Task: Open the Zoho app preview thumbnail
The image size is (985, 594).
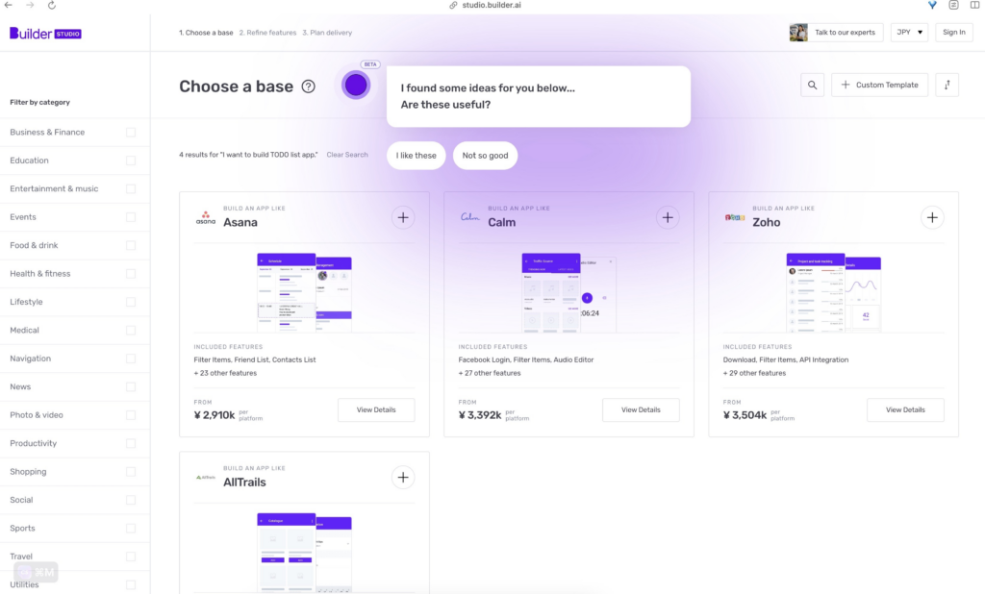Action: point(834,292)
